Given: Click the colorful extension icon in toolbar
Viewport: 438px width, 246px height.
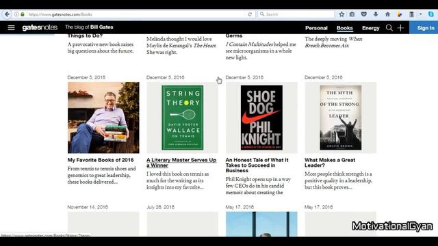Looking at the screenshot, I should pos(400,14).
